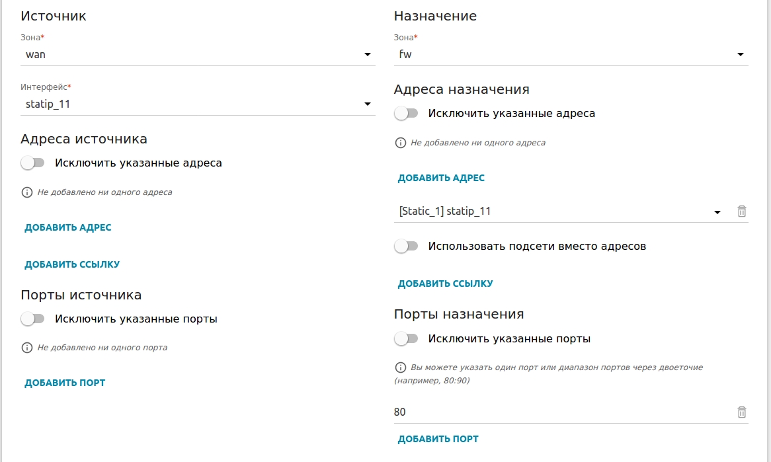Click ДОБАВИТЬ АДРЕС under source addresses
771x462 pixels.
pyautogui.click(x=68, y=228)
